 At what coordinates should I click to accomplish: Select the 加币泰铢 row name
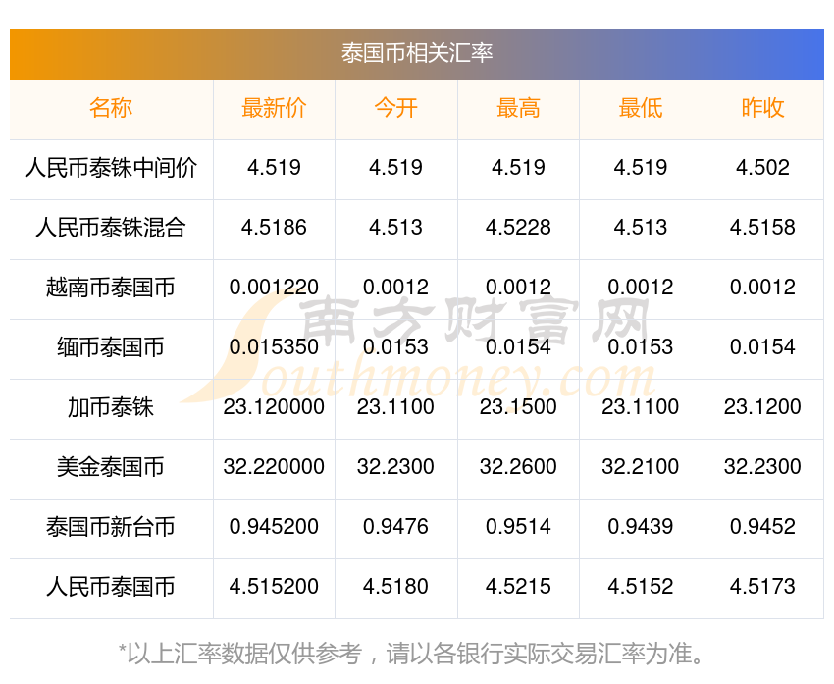(111, 407)
